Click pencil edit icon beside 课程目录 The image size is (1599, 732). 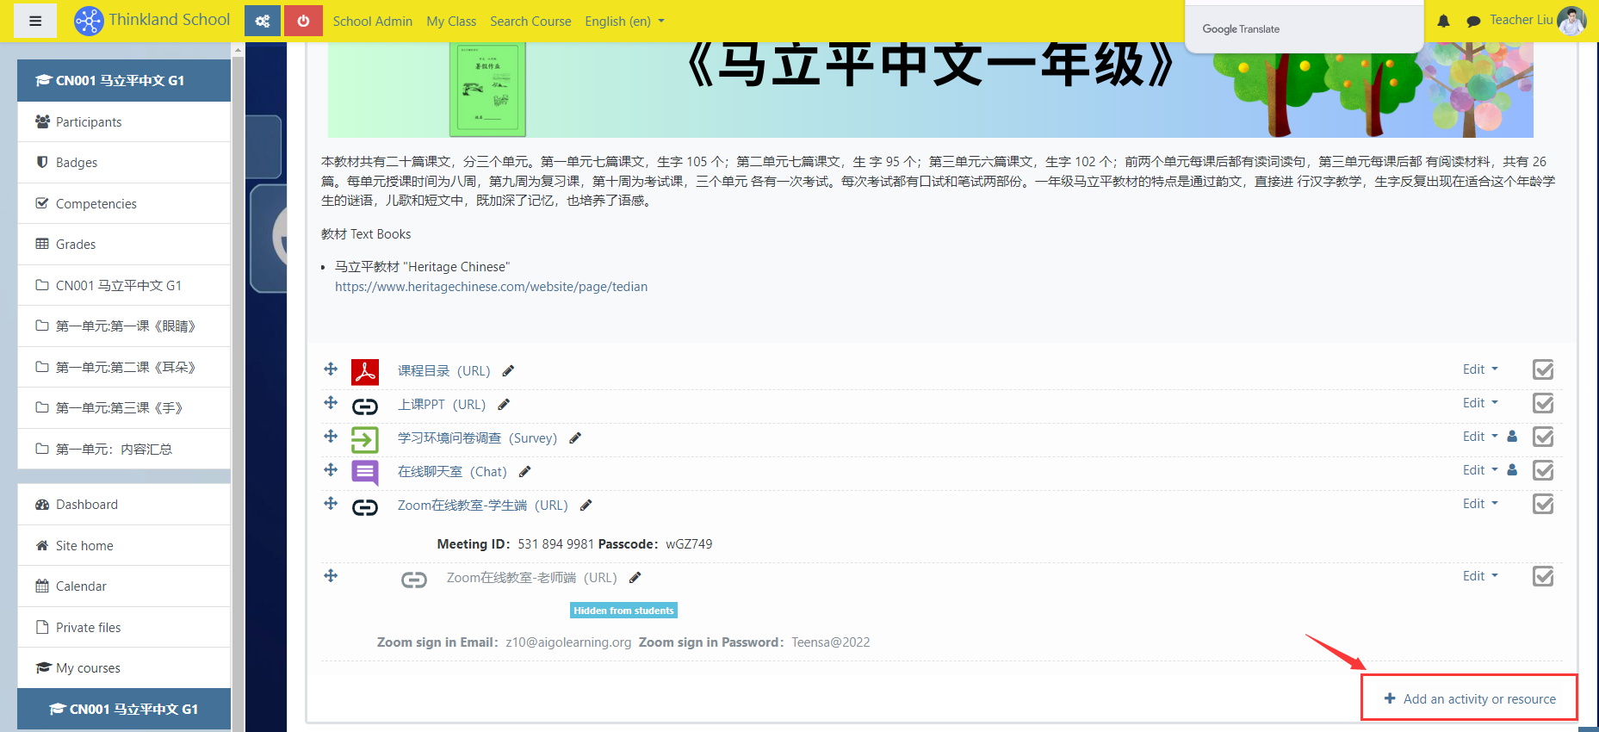point(508,371)
